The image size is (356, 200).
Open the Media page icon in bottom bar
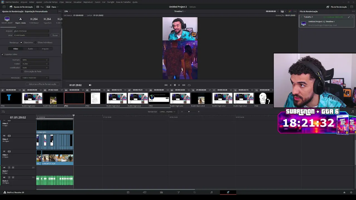(x=128, y=192)
